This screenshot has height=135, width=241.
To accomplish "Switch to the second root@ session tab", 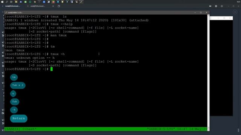I will tap(38, 6).
